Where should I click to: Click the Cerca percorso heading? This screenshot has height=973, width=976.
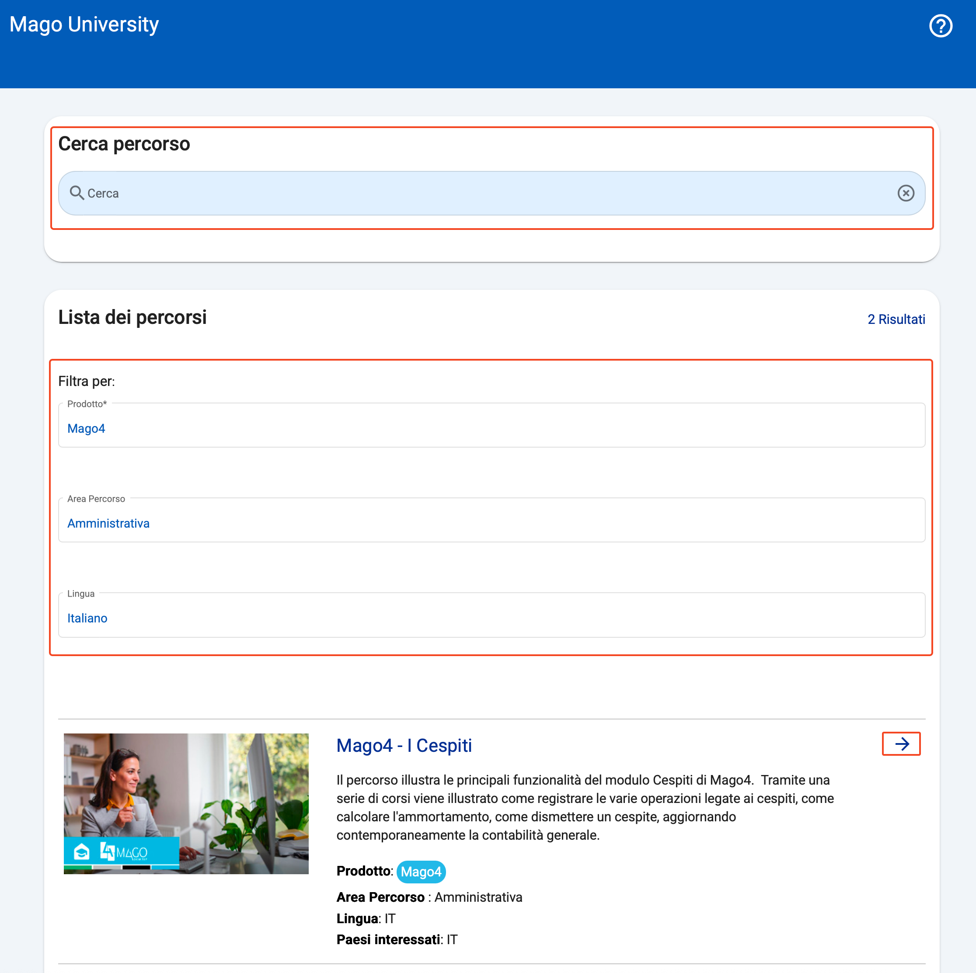124,144
